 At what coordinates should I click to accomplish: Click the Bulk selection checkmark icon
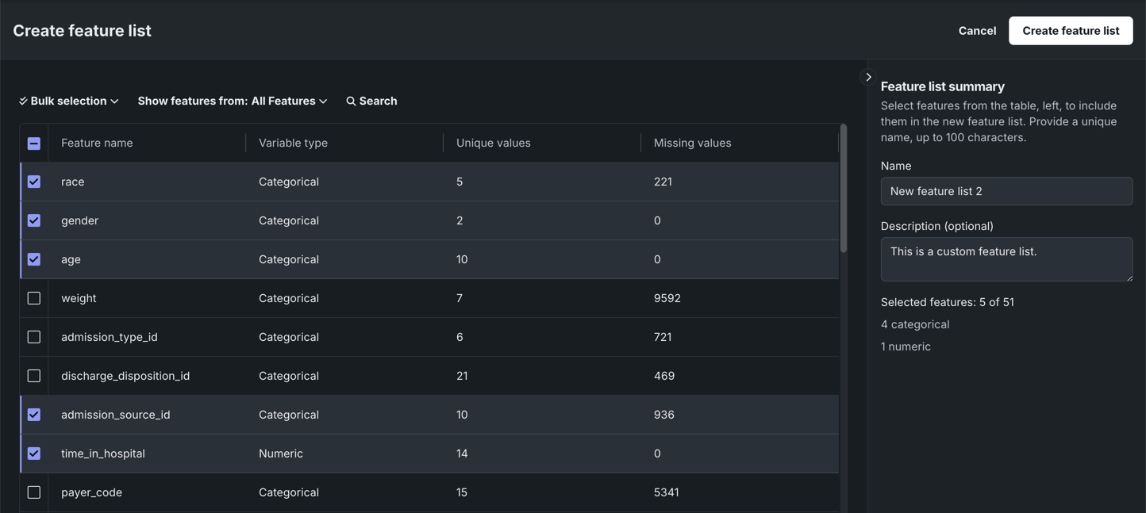tap(23, 101)
